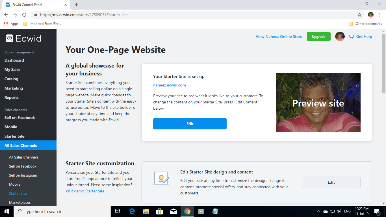Click the Ecwid logo in the sidebar
Image resolution: width=386 pixels, height=217 pixels.
coord(23,38)
